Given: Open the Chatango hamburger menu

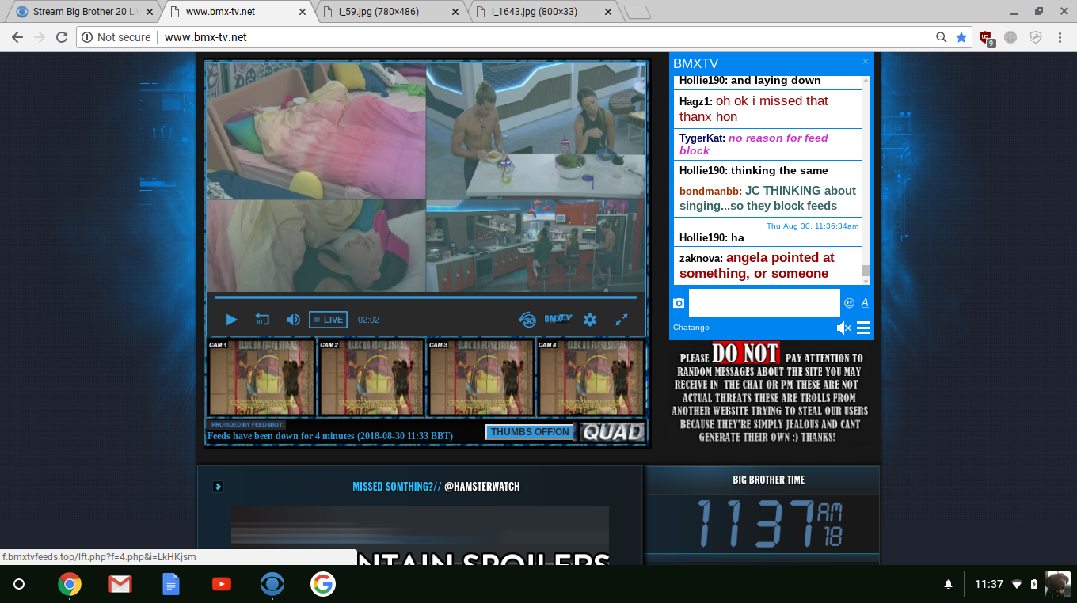Looking at the screenshot, I should point(863,328).
